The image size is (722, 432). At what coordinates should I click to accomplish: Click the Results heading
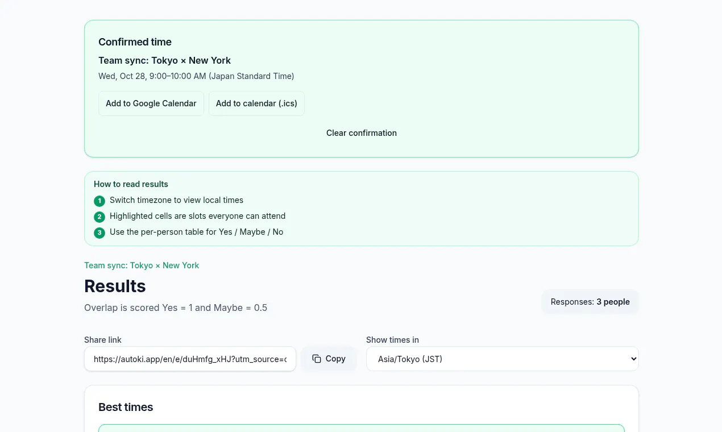(115, 286)
